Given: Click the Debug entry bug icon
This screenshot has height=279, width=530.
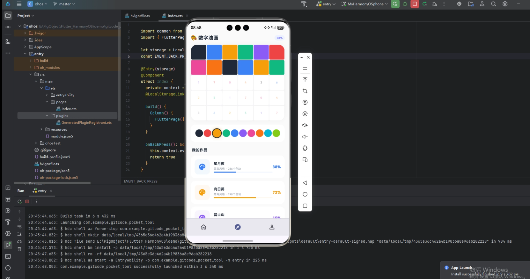Looking at the screenshot, I should tap(405, 4).
